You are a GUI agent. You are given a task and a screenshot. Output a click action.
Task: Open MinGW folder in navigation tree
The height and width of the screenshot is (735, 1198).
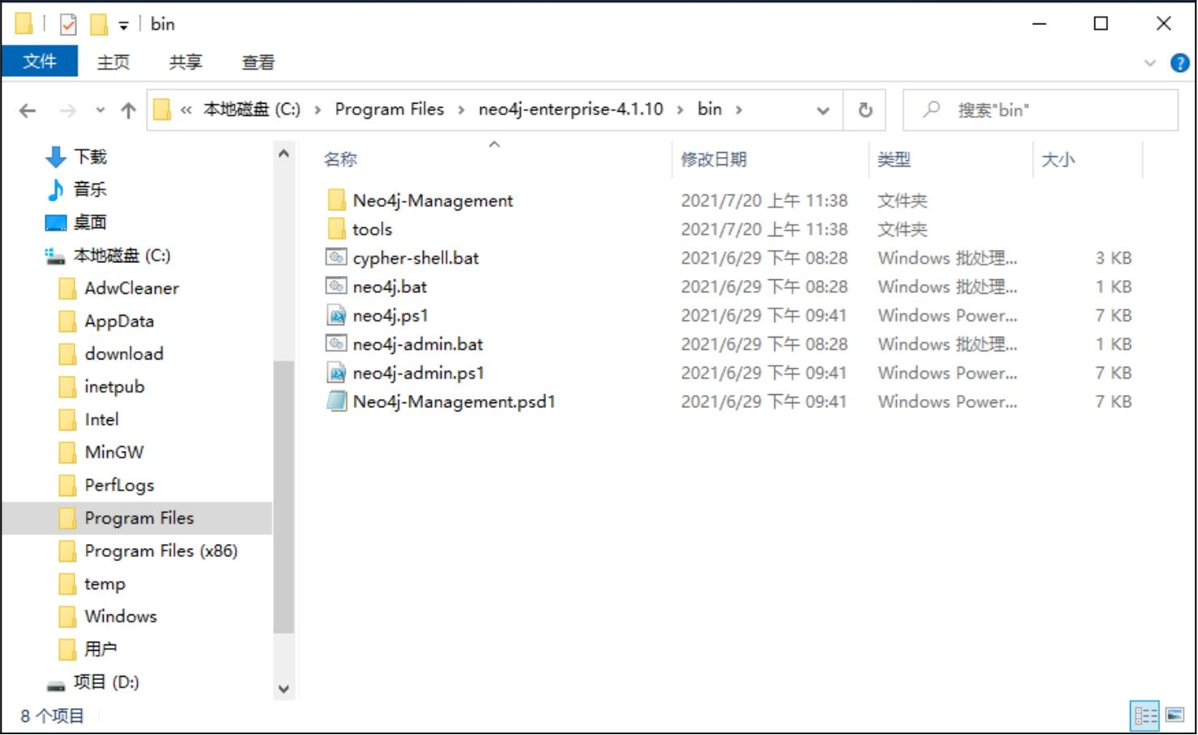(x=114, y=452)
